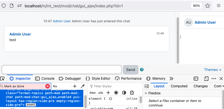Click the event badge on body node
Screen dimensions: 224x109
pyautogui.click(x=31, y=105)
